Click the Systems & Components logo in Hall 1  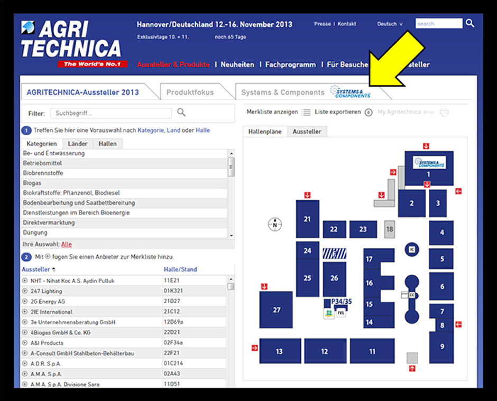tap(429, 162)
